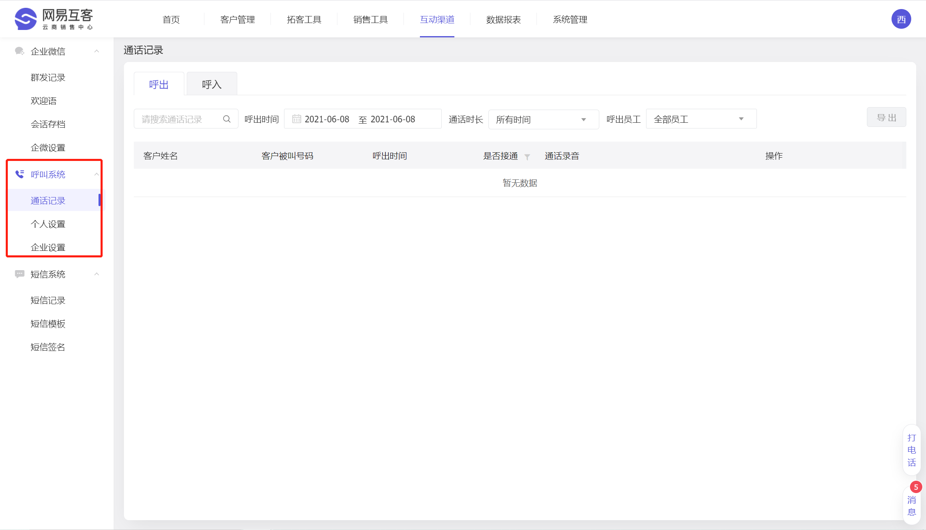Switch to the 呼出 tab
The width and height of the screenshot is (926, 530).
coord(159,84)
